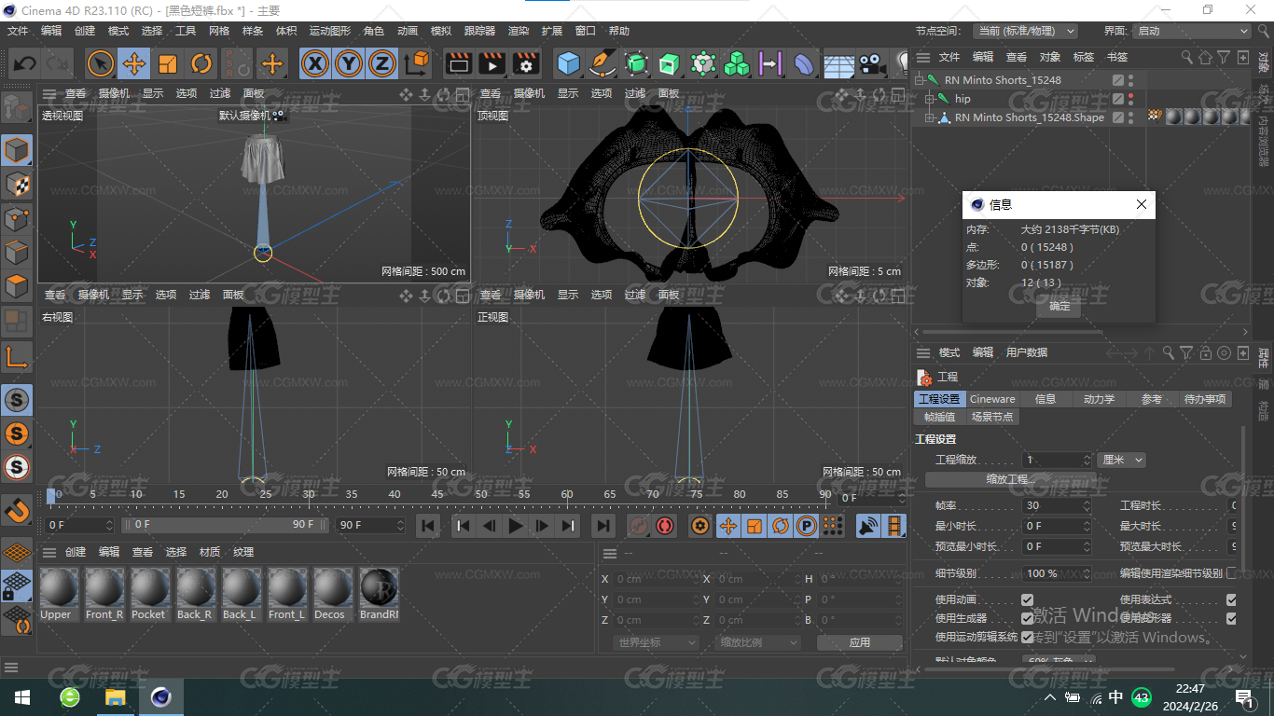
Task: Toggle the Enable Axis tool
Action: [18, 356]
